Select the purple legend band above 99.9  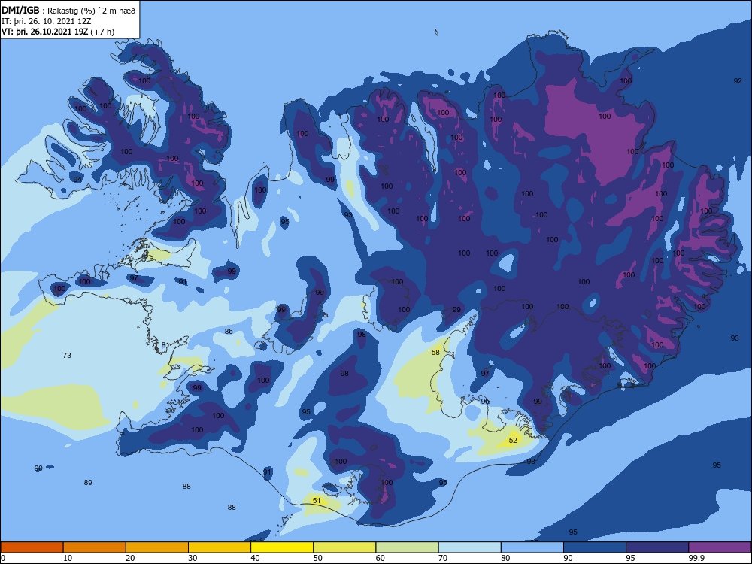coord(720,547)
